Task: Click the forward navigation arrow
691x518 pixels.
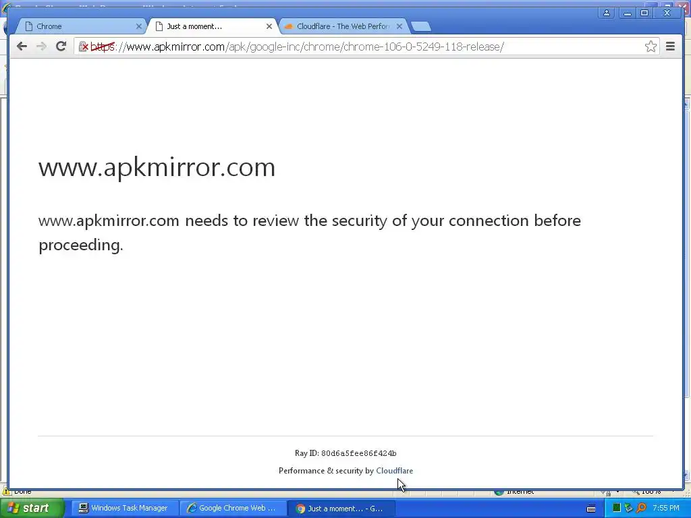Action: coord(41,47)
